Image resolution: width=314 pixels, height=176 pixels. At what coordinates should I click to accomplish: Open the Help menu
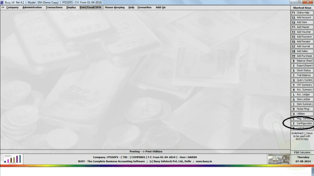131,7
